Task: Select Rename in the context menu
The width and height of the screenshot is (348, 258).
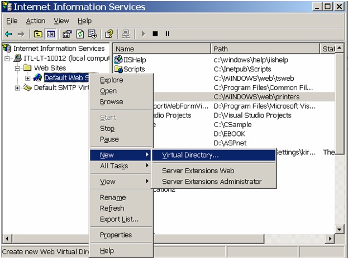Action: coord(121,197)
